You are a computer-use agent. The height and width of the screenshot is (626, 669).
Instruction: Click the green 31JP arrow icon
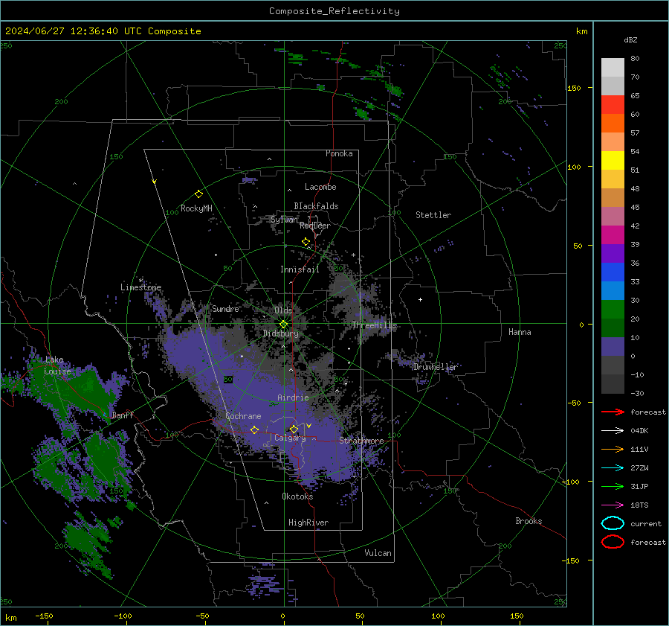point(613,486)
